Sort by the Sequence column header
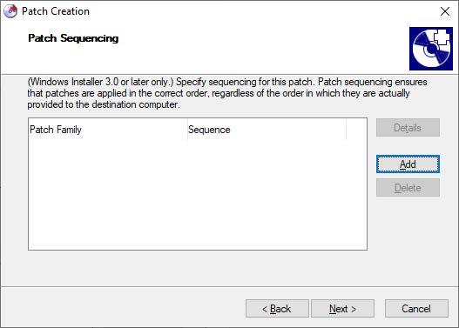459x328 pixels. click(x=267, y=130)
